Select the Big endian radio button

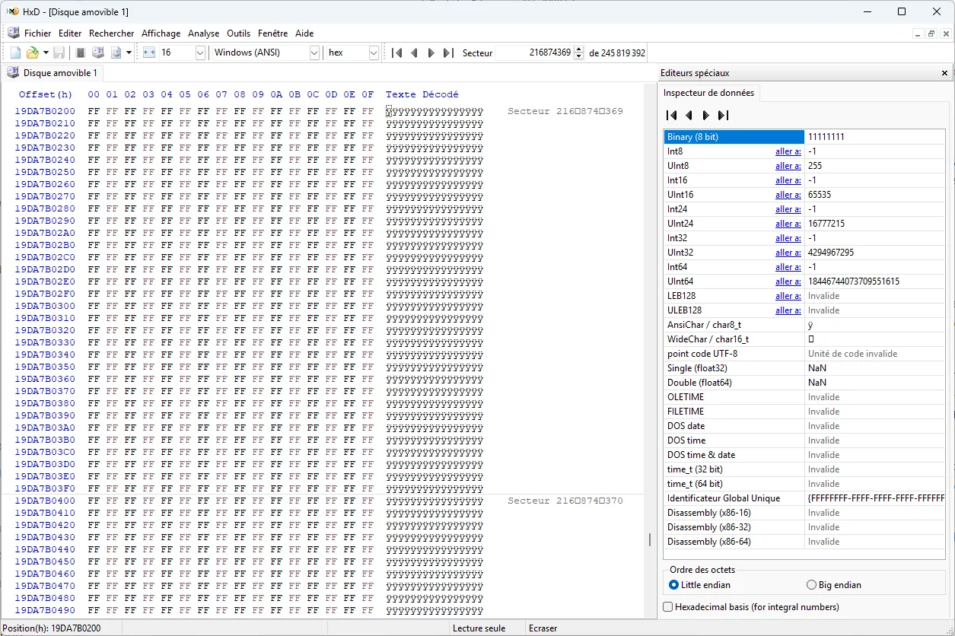(x=834, y=585)
